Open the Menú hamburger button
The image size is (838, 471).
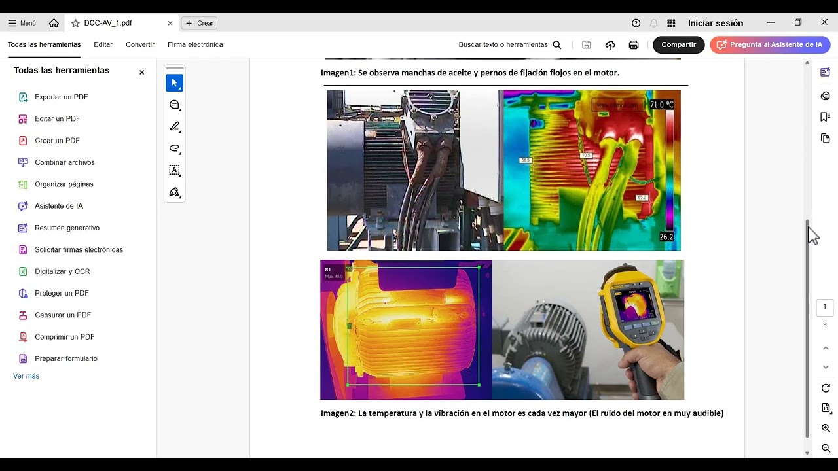[22, 23]
